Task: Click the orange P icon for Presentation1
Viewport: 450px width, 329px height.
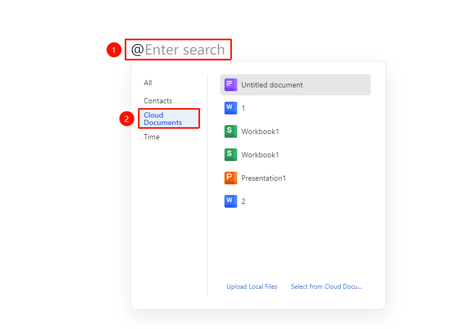Action: click(231, 178)
